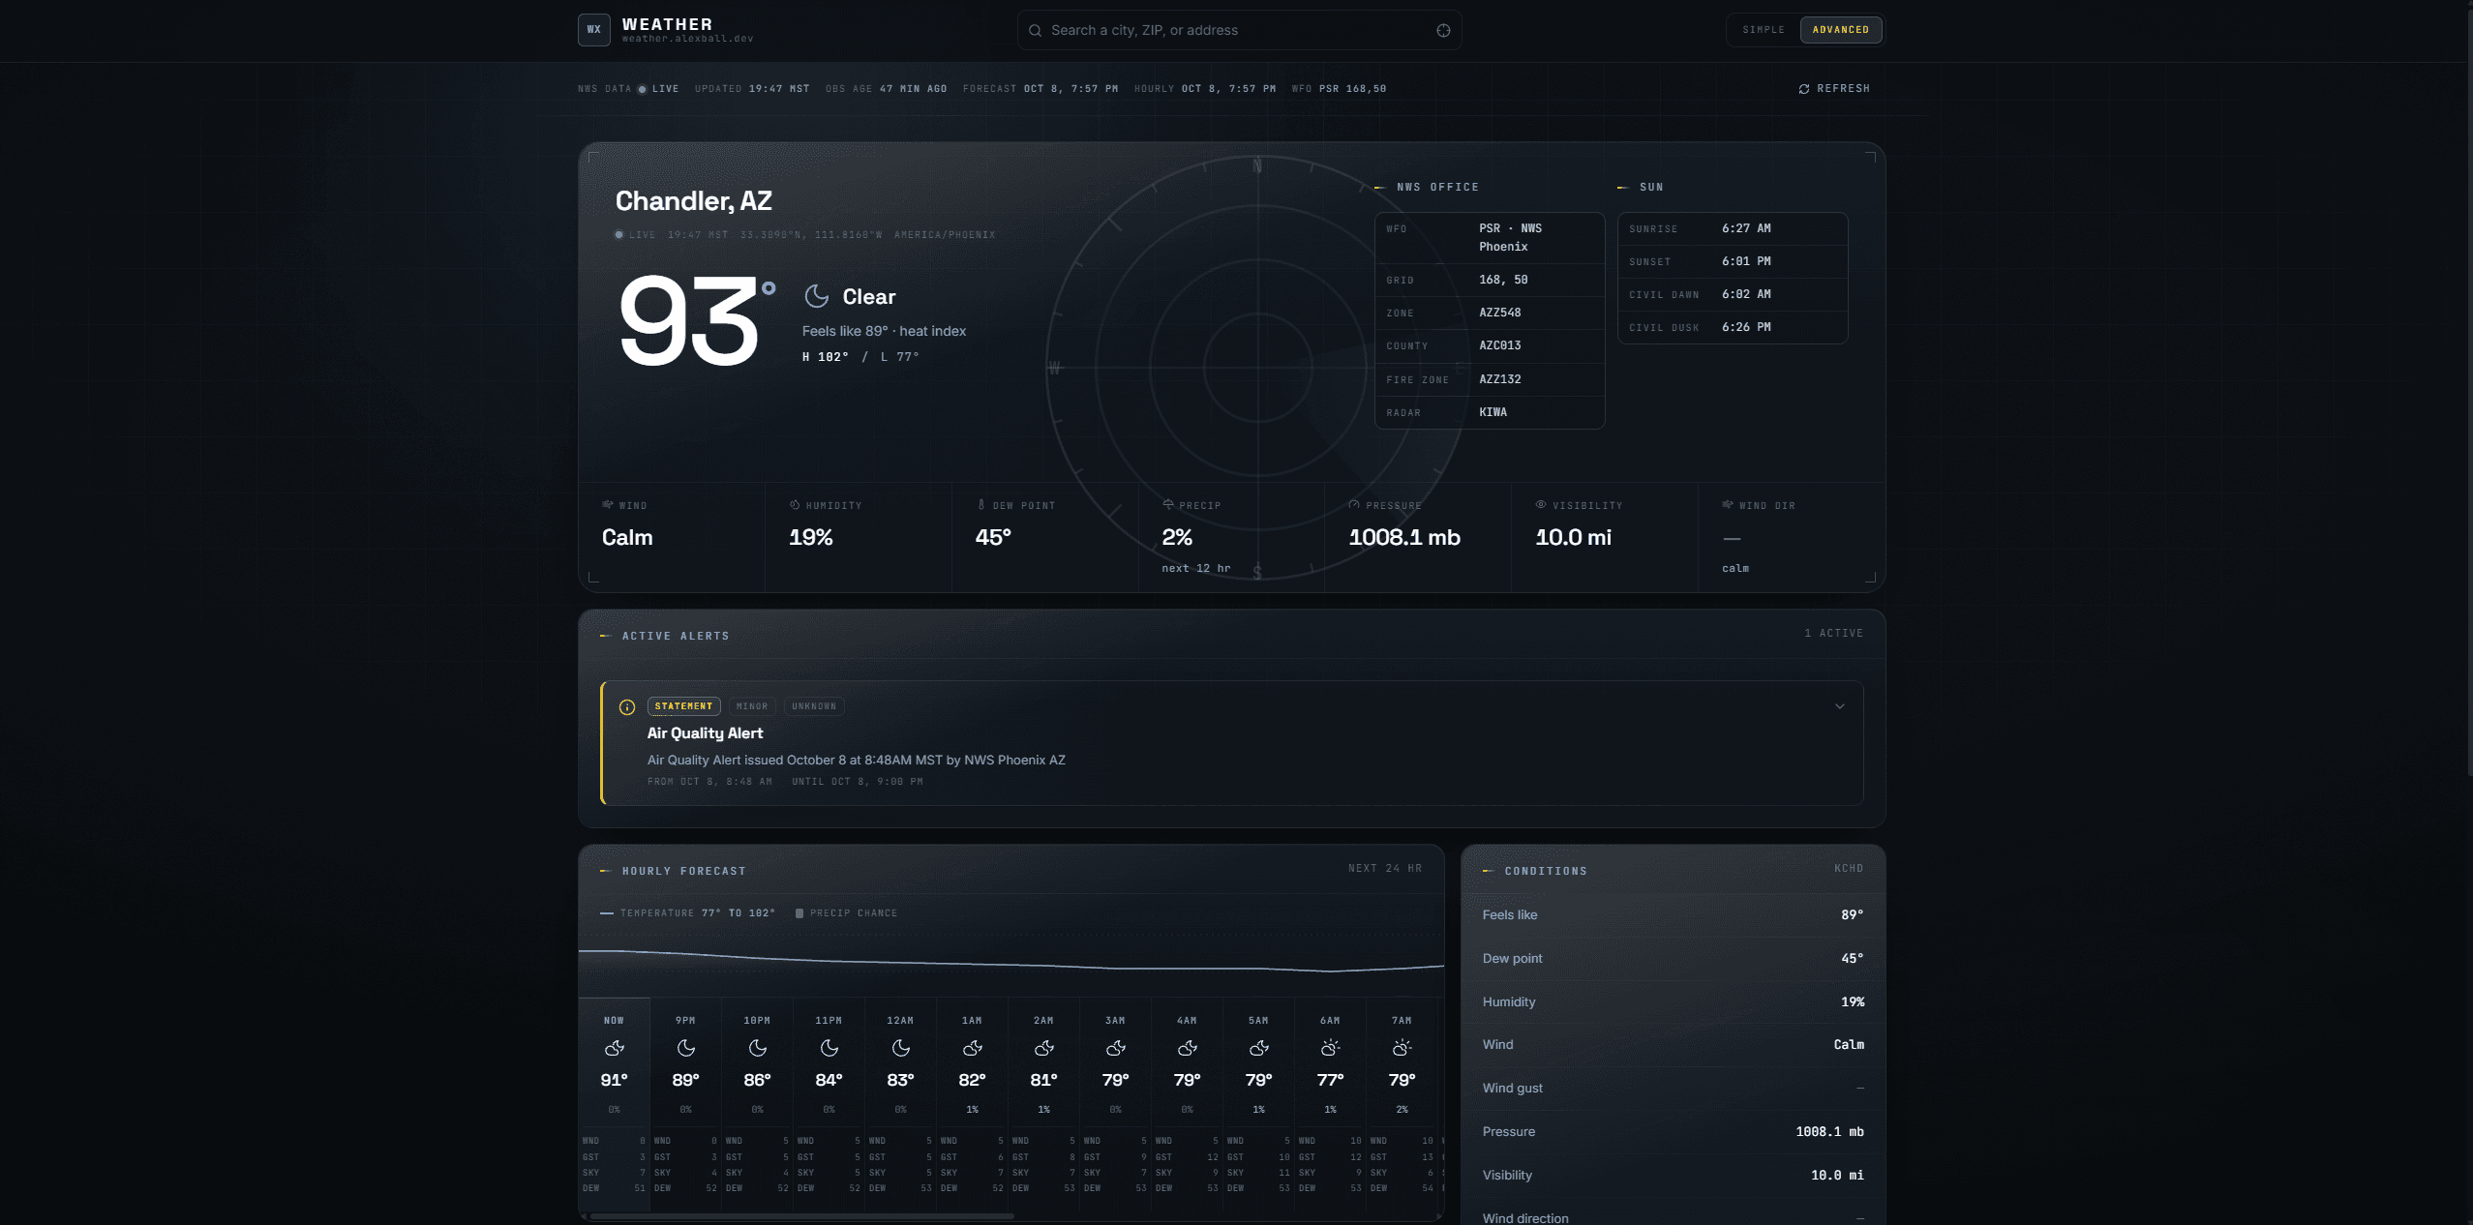Image resolution: width=2473 pixels, height=1225 pixels.
Task: Click the sunset time 6:01 PM
Action: (1746, 261)
